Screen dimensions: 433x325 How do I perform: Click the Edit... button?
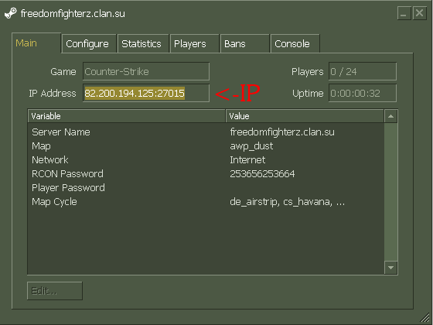click(55, 291)
